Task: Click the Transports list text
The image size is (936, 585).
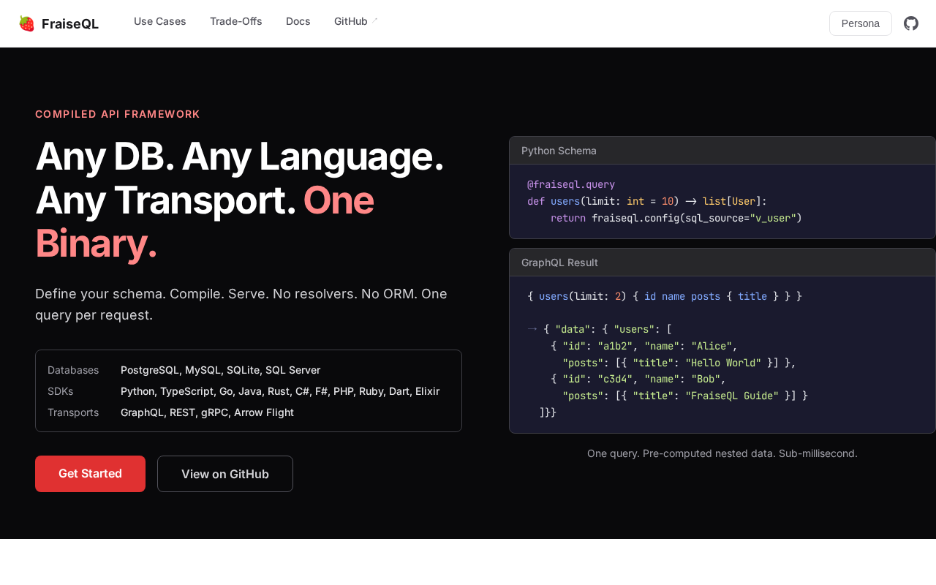Action: point(207,412)
